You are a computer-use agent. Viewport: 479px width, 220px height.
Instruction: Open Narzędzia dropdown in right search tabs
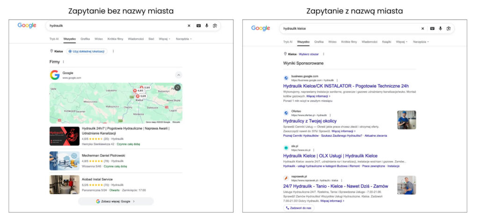421,42
